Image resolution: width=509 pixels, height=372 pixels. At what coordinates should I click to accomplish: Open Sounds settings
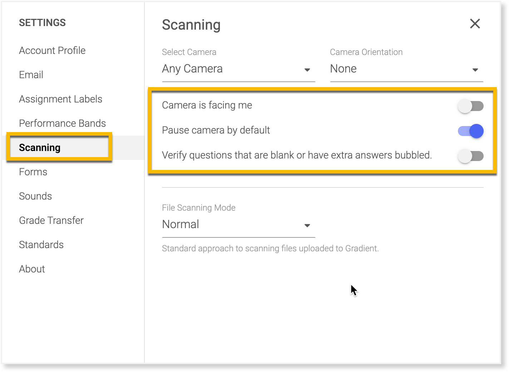click(35, 196)
